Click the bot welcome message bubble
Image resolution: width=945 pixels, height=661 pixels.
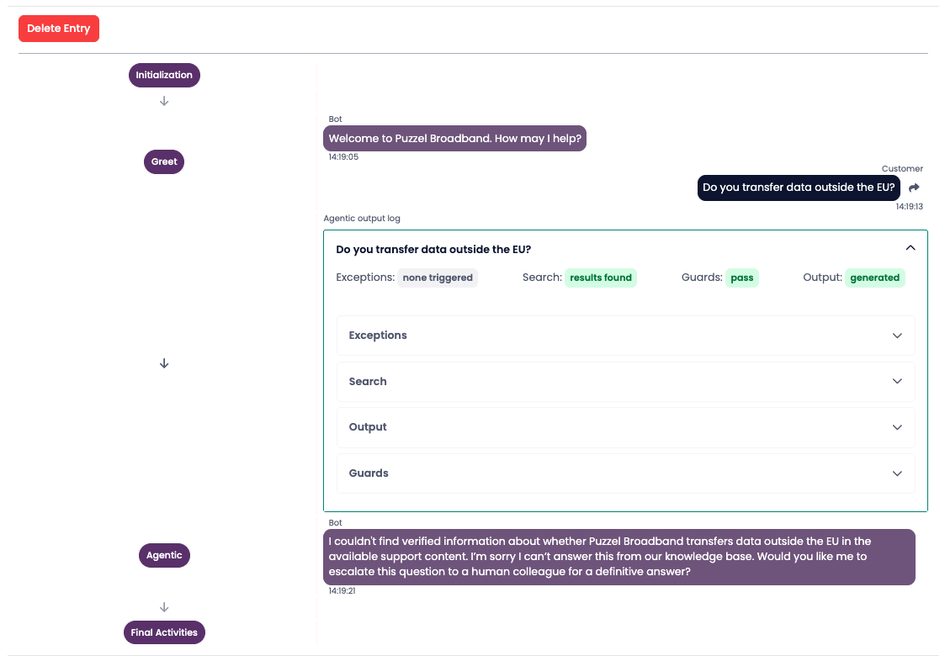pyautogui.click(x=454, y=139)
